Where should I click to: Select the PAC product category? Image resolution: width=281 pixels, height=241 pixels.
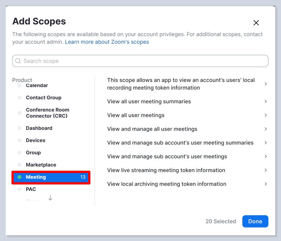coord(31,189)
